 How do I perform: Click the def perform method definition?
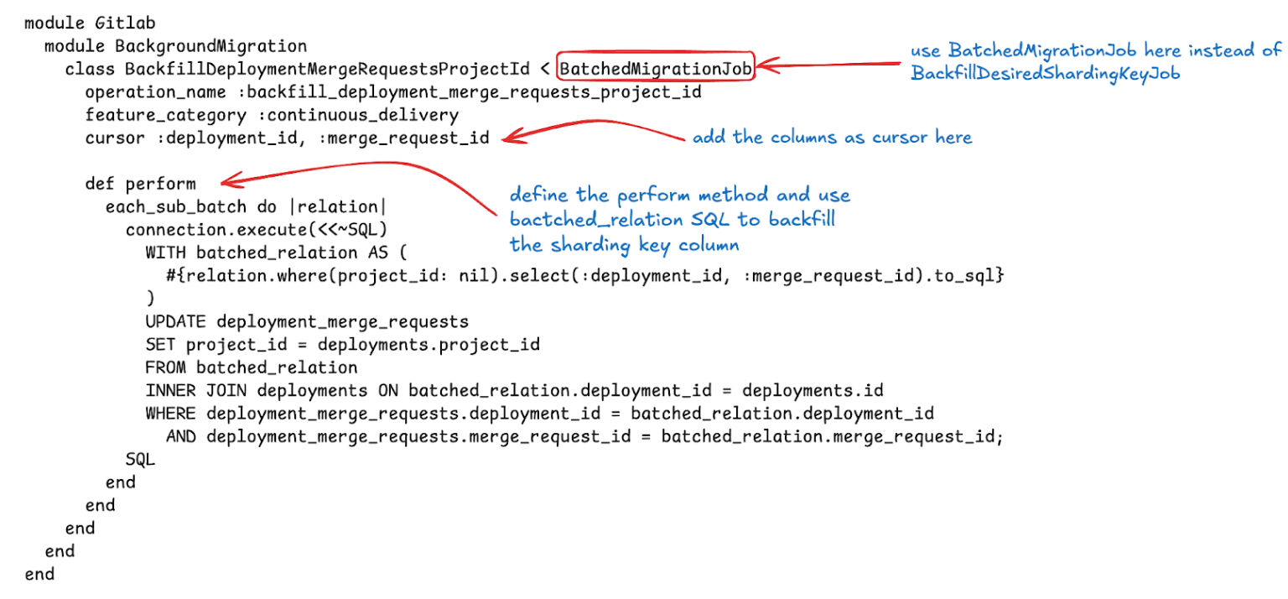[x=140, y=183]
